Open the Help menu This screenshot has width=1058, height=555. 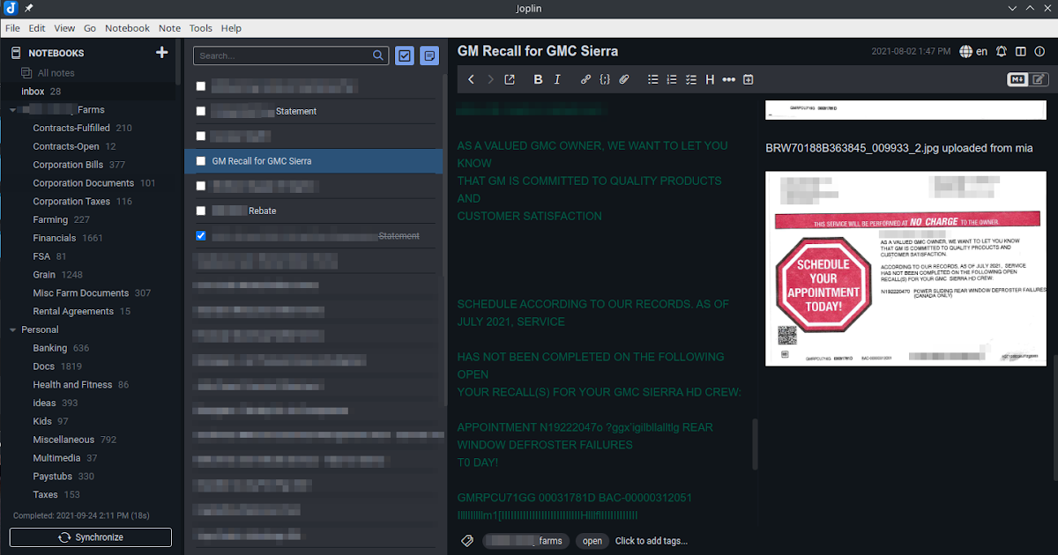click(231, 28)
